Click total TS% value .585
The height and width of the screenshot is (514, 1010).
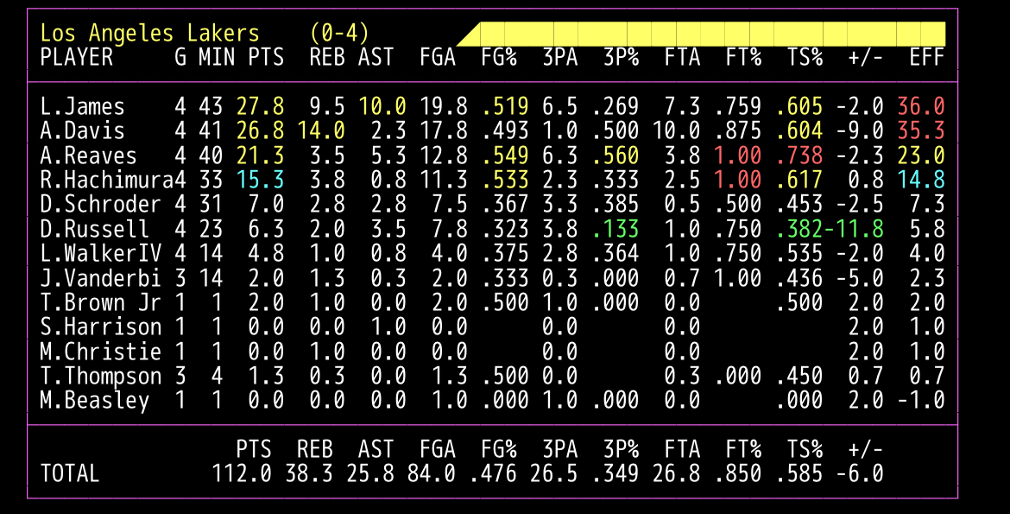tap(799, 473)
